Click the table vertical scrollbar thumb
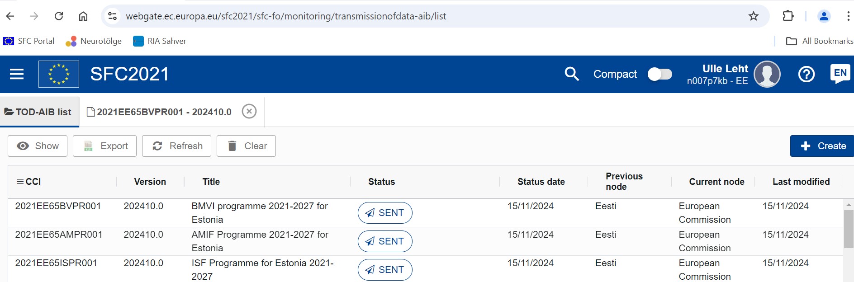Image resolution: width=854 pixels, height=282 pixels. click(x=849, y=229)
